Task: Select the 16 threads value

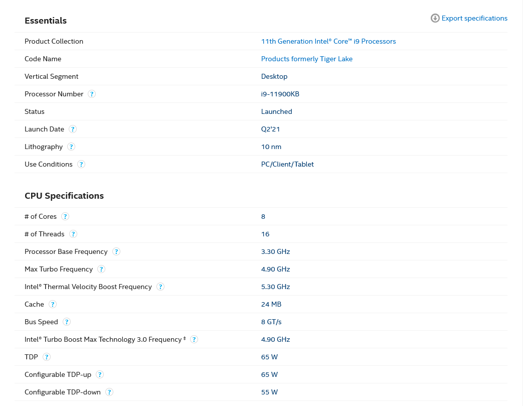Action: click(x=265, y=234)
